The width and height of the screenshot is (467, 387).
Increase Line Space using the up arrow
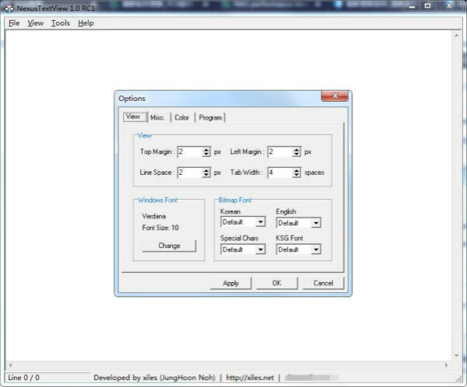[206, 169]
